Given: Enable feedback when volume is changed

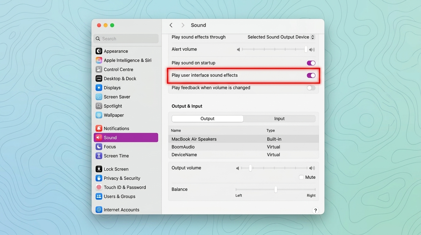Looking at the screenshot, I should (311, 88).
